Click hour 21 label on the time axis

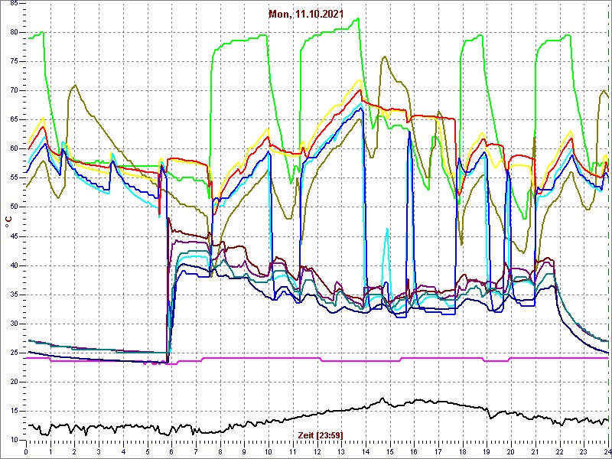click(x=535, y=451)
